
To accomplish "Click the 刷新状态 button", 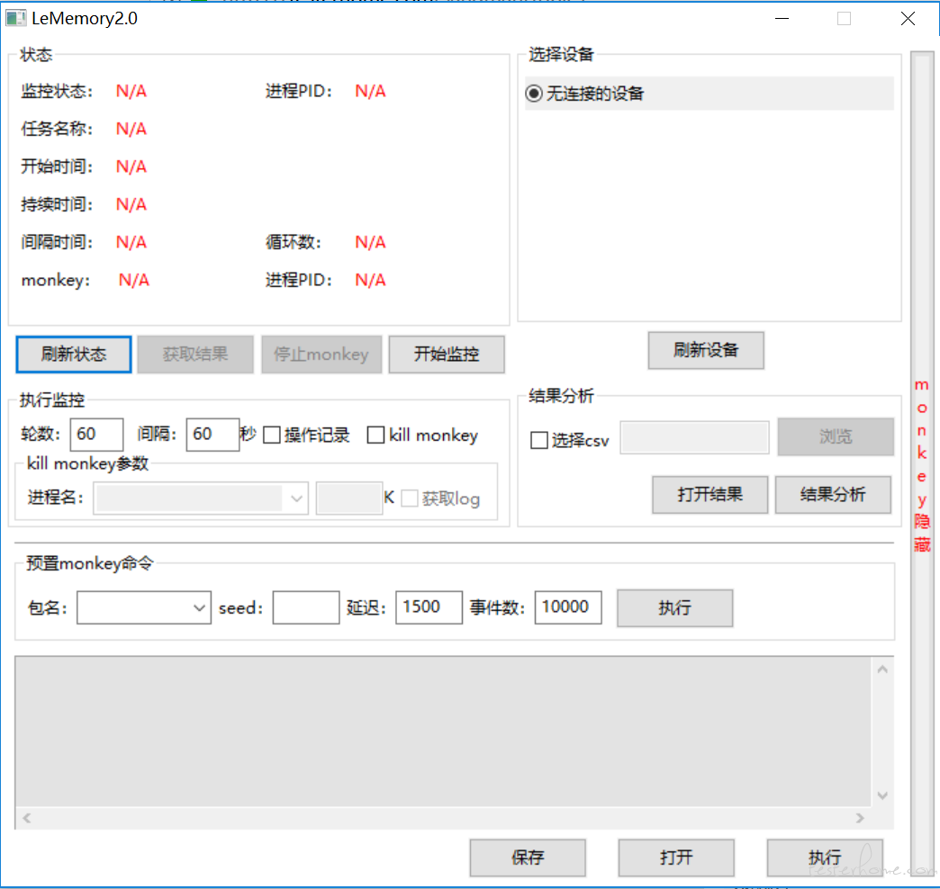I will (74, 355).
